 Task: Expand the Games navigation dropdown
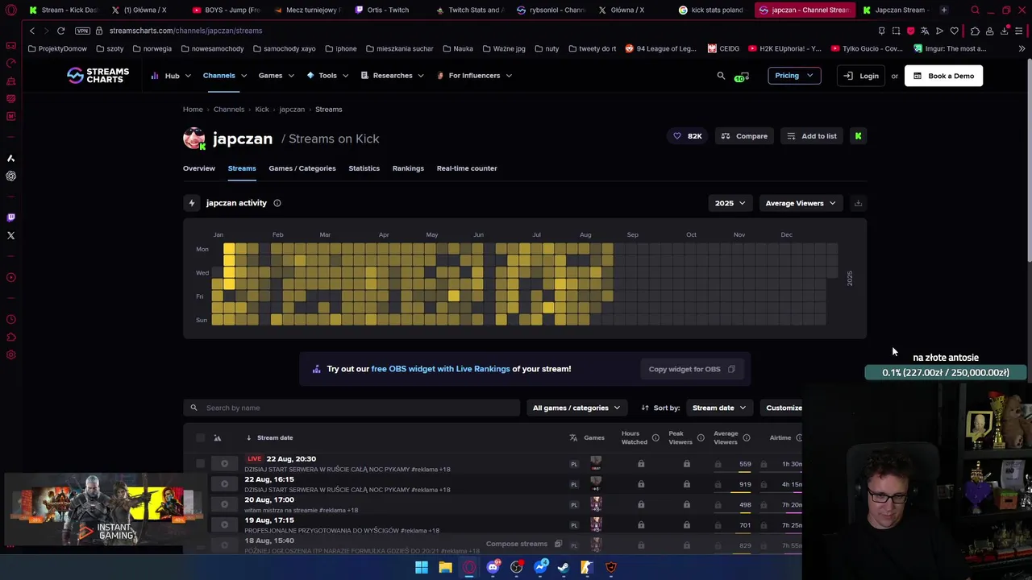(x=276, y=76)
